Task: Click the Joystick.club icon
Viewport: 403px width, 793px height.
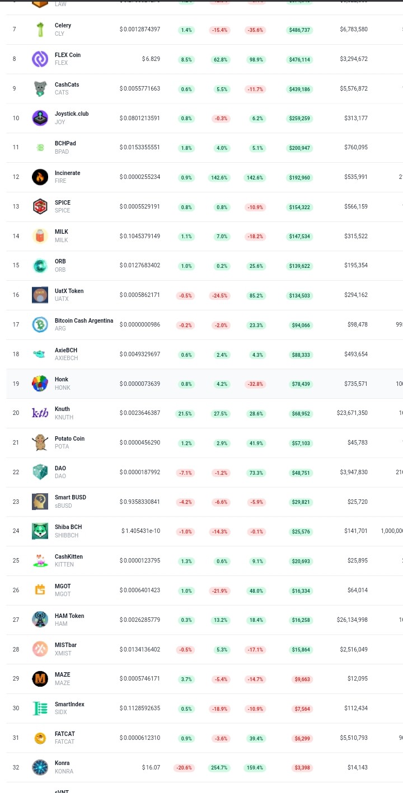Action: click(x=40, y=118)
